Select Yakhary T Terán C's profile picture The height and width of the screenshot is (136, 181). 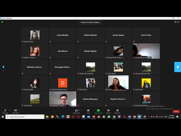pos(35,51)
